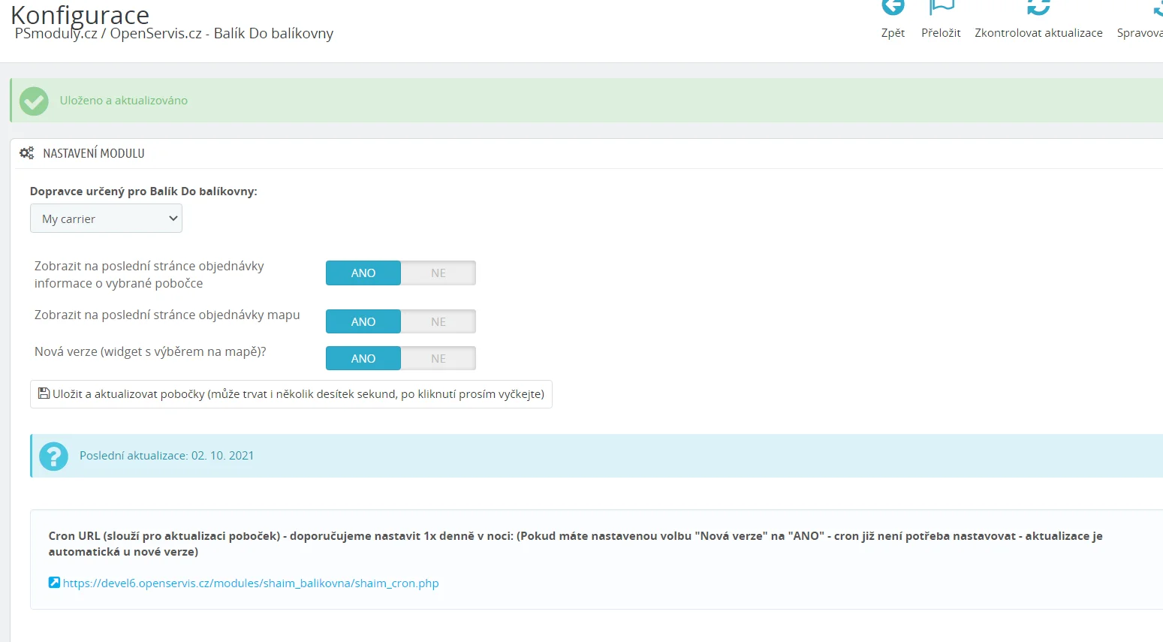Click the Zpět back arrow icon
The image size is (1163, 642).
pyautogui.click(x=893, y=8)
